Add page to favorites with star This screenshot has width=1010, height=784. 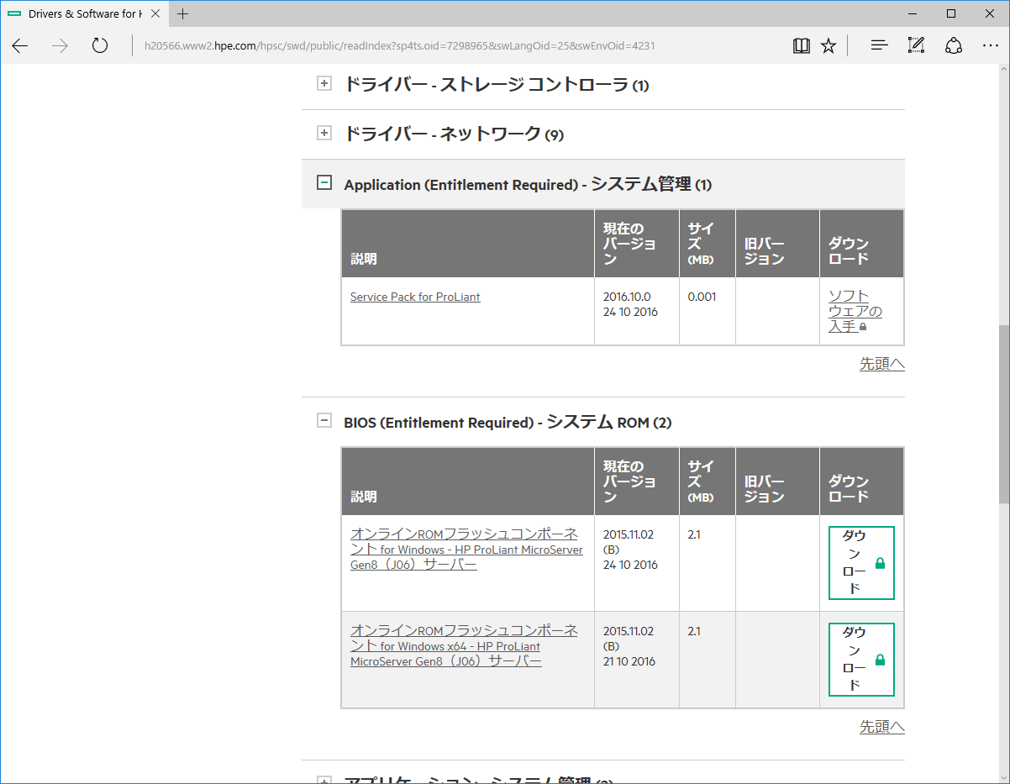(x=829, y=45)
